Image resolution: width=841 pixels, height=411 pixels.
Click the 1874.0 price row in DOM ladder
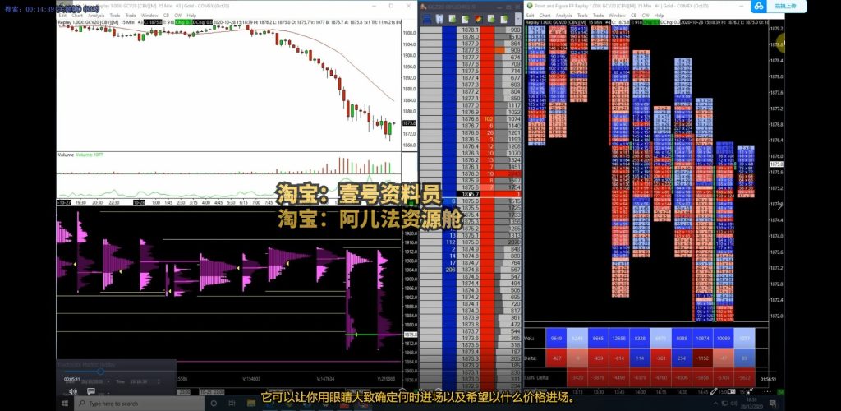[x=470, y=311]
